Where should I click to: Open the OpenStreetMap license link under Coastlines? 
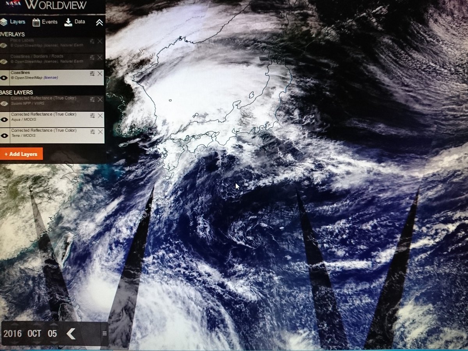50,78
